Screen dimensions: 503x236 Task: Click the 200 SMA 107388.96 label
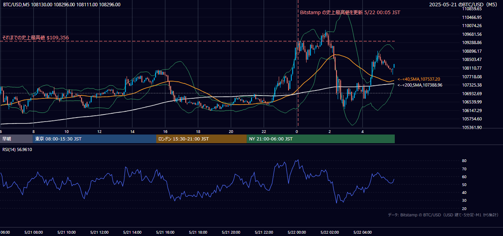point(420,85)
